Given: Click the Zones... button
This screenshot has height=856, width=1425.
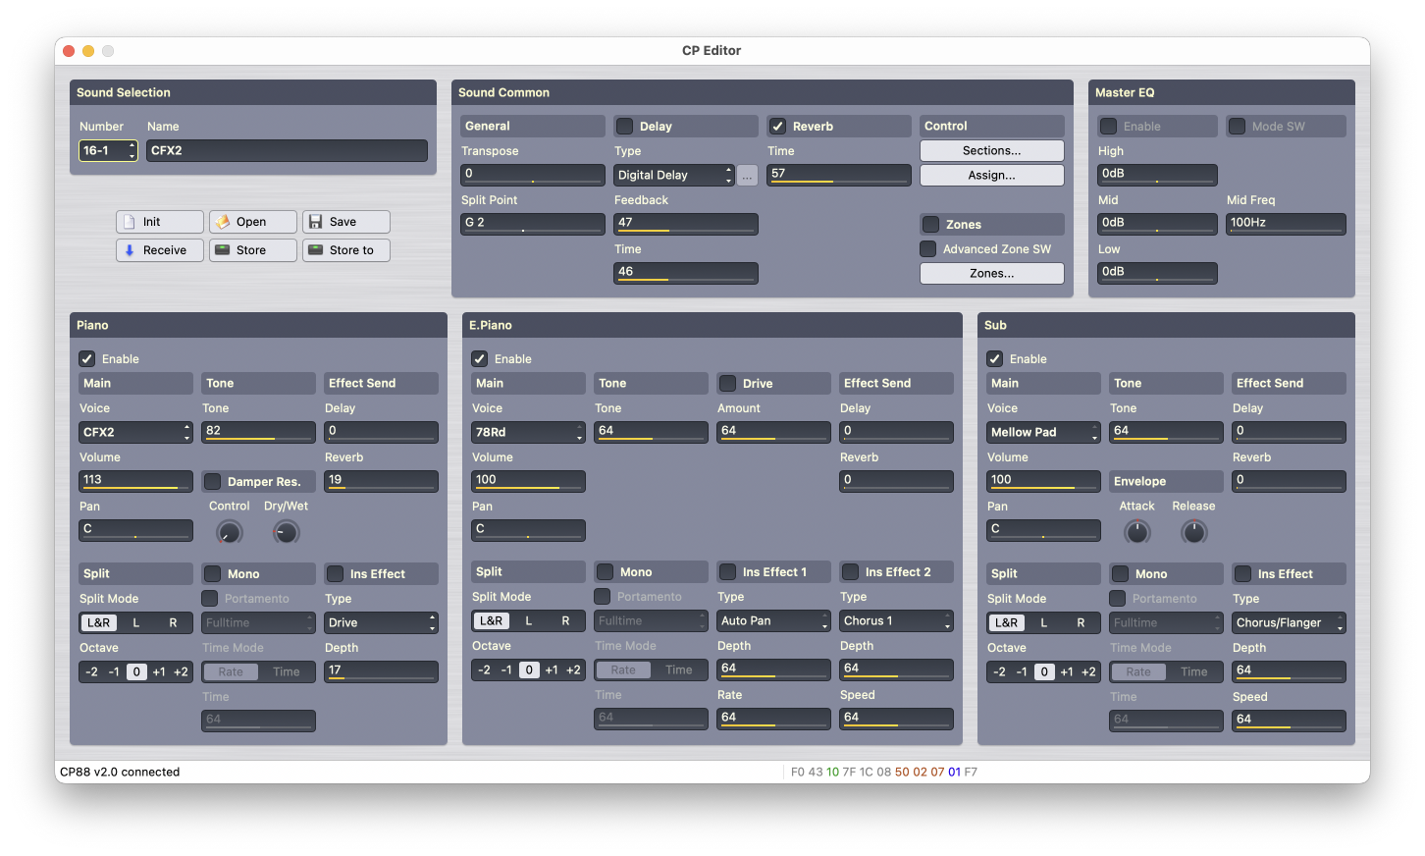Looking at the screenshot, I should [991, 273].
